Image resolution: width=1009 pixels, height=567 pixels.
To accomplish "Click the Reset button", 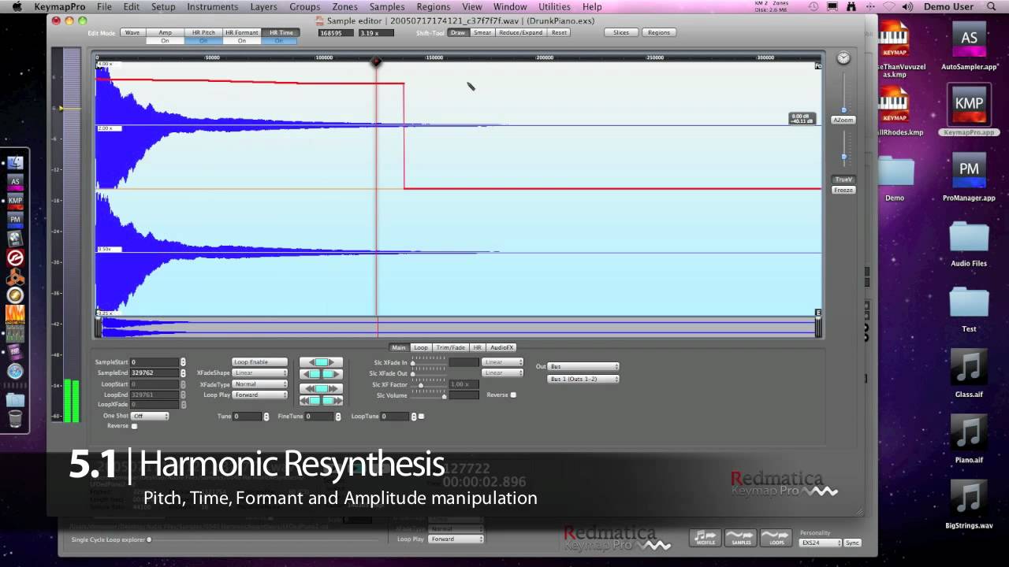I will (559, 32).
